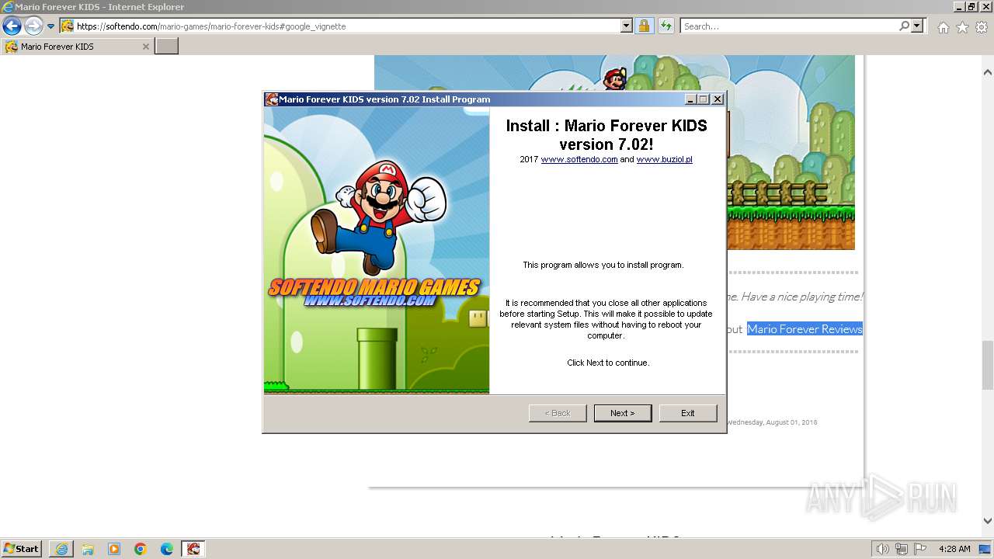Click the search magnifier icon
Image resolution: width=994 pixels, height=559 pixels.
point(904,26)
